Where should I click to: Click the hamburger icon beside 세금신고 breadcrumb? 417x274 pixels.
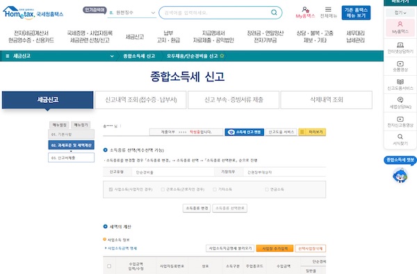tap(8, 56)
